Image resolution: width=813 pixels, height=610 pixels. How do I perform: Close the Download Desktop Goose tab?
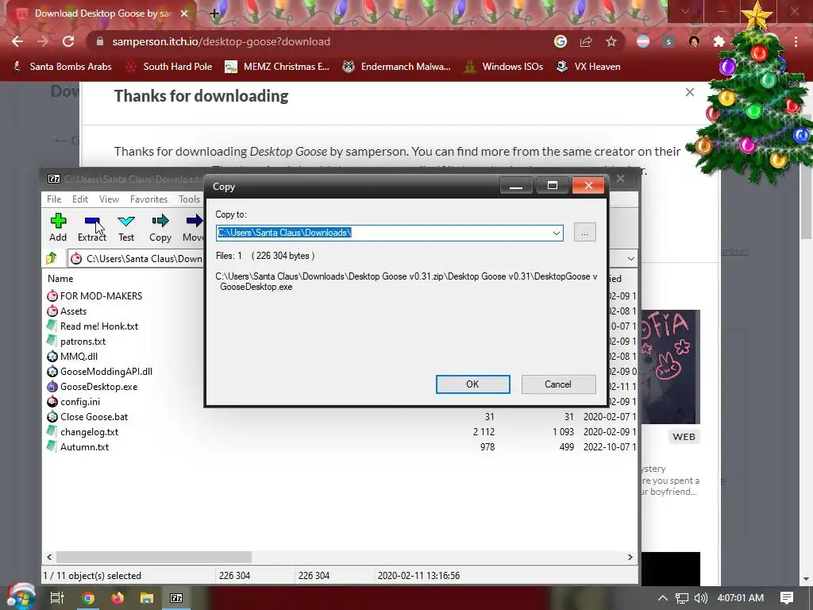tap(184, 14)
